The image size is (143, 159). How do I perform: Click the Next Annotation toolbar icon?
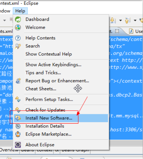click(113, 20)
